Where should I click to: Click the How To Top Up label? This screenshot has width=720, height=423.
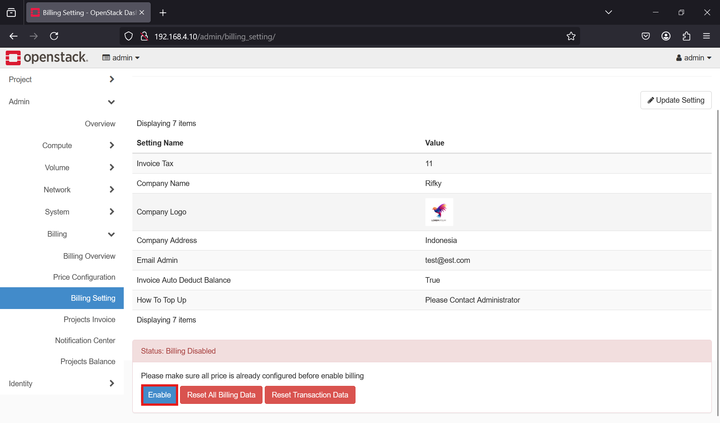tap(161, 300)
